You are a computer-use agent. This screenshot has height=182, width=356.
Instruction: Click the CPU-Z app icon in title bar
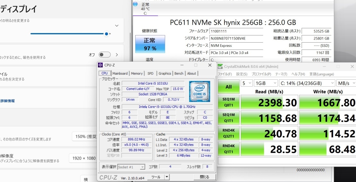pos(100,65)
